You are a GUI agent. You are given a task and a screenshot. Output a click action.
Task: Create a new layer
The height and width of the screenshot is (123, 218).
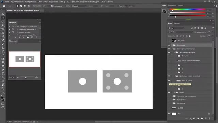[x=206, y=119]
